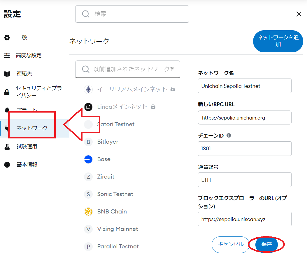This screenshot has width=307, height=260.
Task: Click the Sonic Testnet S avatar icon
Action: pyautogui.click(x=88, y=194)
